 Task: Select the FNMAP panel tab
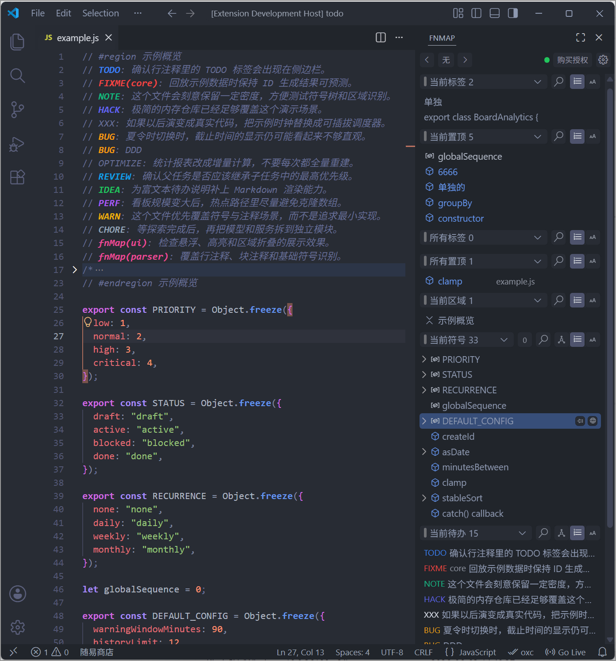coord(442,38)
